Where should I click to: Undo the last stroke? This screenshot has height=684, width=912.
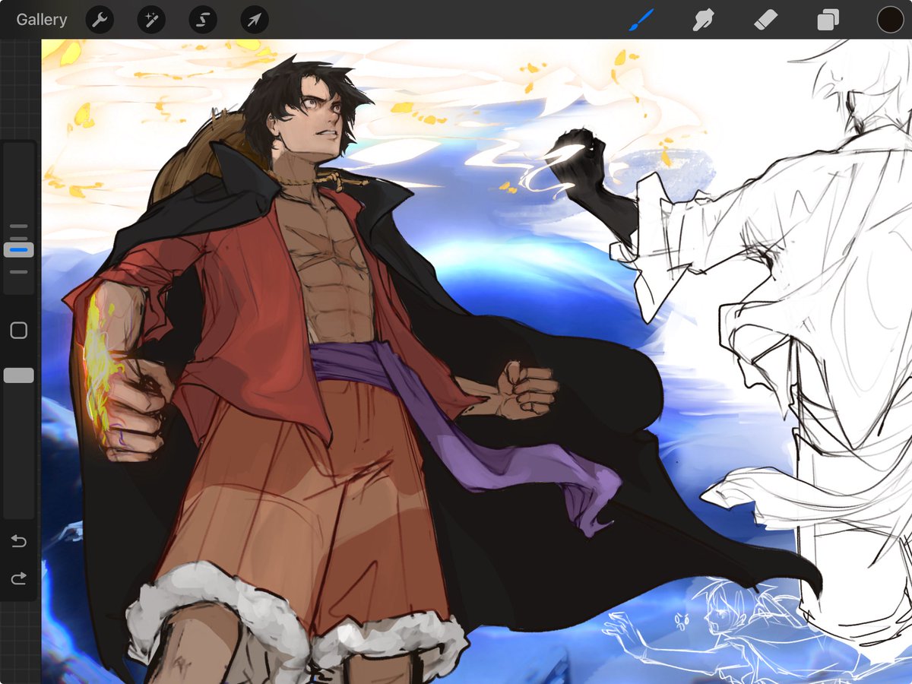coord(19,541)
